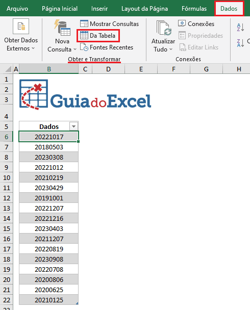Select cell containing 20221207
The height and width of the screenshot is (310, 250).
[x=49, y=208]
